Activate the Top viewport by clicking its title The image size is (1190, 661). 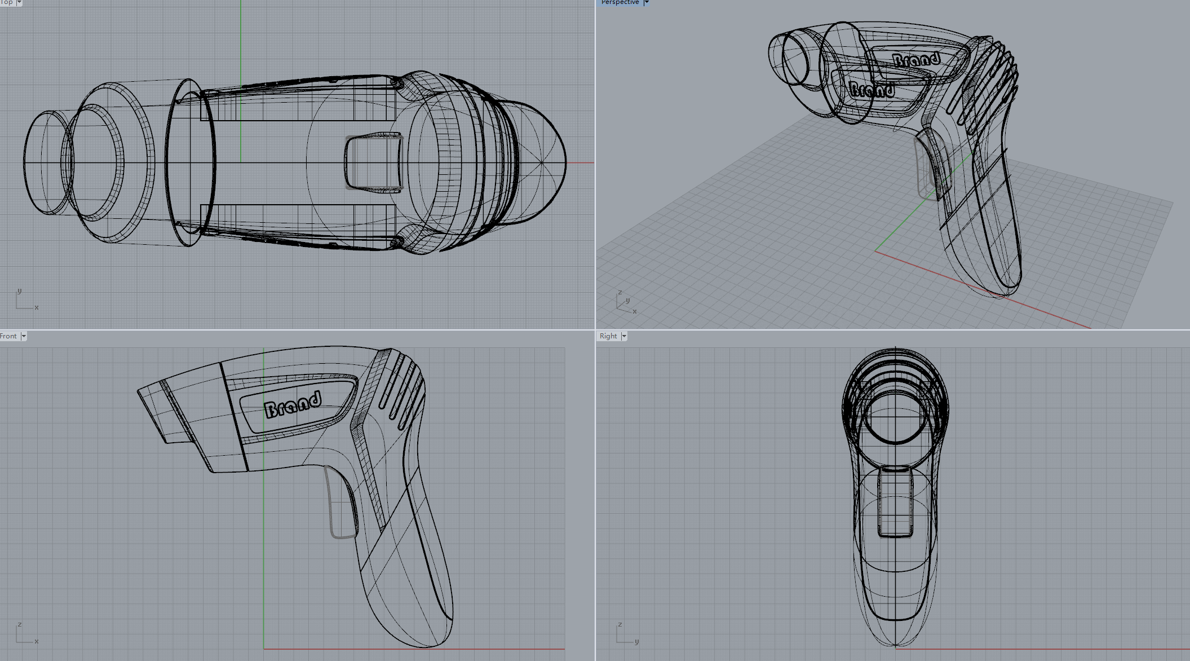pyautogui.click(x=7, y=2)
